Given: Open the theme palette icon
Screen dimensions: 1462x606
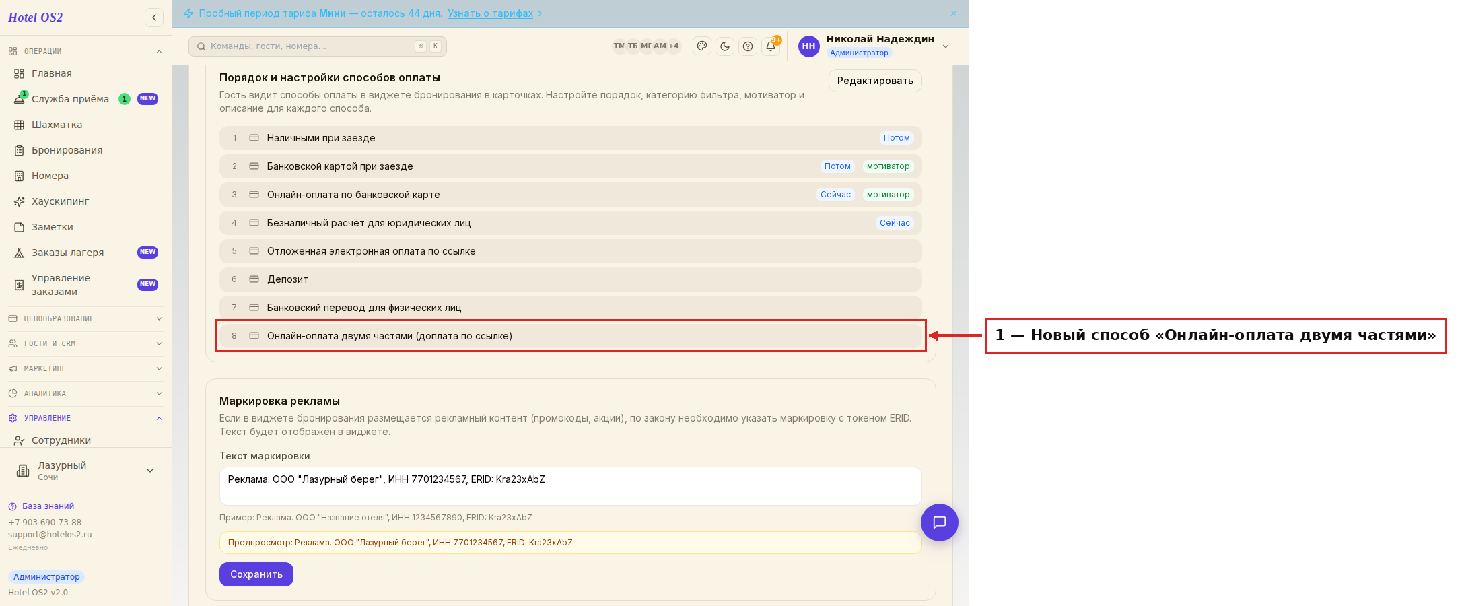Looking at the screenshot, I should point(702,46).
